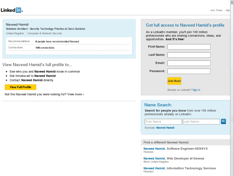
Task: Focus the Password input field
Action: [x=189, y=71]
